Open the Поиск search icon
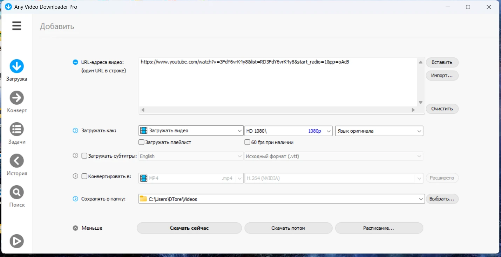 pos(16,192)
